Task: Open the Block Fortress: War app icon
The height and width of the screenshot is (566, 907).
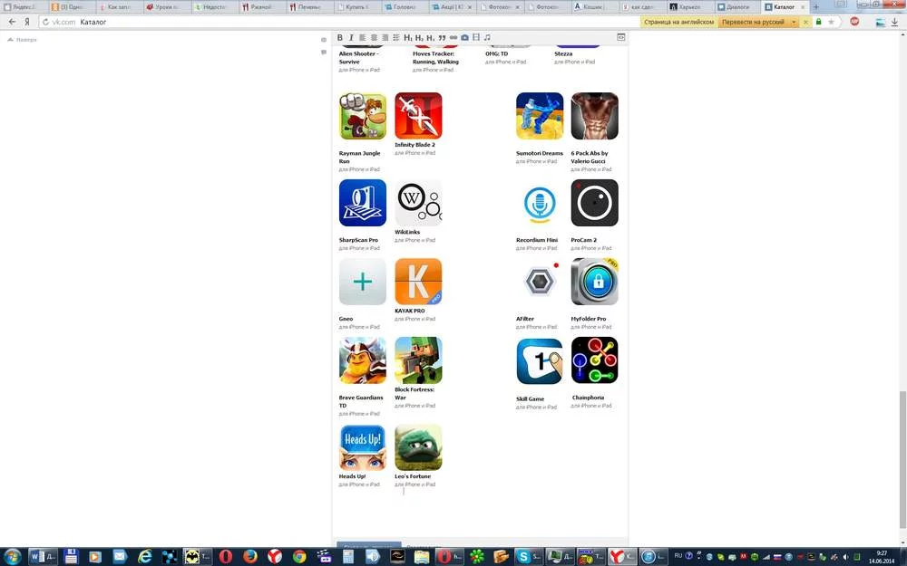Action: (x=418, y=361)
